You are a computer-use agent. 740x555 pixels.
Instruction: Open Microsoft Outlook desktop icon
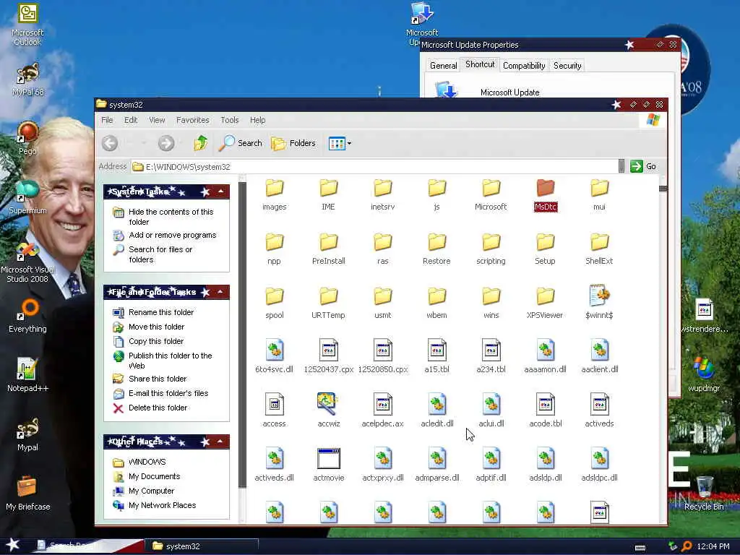point(27,25)
